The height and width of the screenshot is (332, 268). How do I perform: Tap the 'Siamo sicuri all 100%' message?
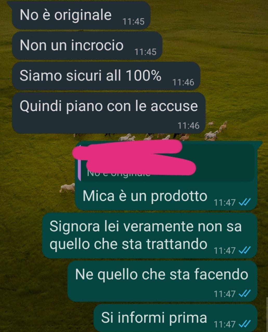(x=106, y=76)
